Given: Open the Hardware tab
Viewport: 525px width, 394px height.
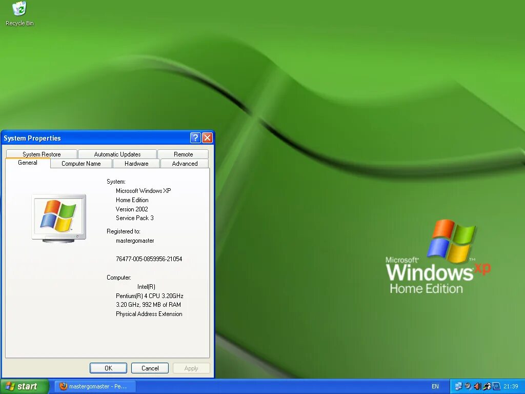Looking at the screenshot, I should (x=136, y=164).
